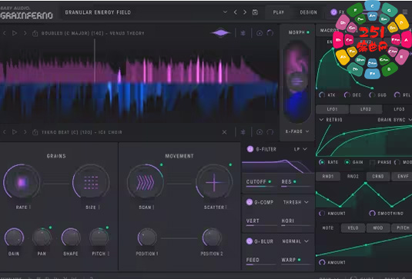Click the GAIN knob under Grains
The width and height of the screenshot is (412, 279).
tap(14, 237)
